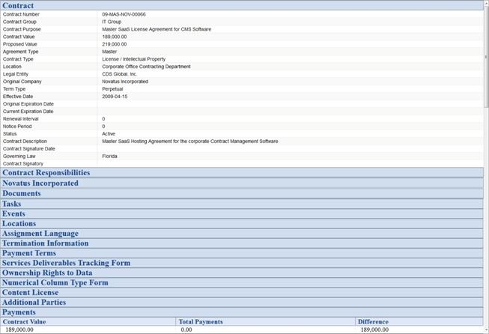This screenshot has width=489, height=334.
Task: Select the Agreement Type value Master
Action: point(109,52)
